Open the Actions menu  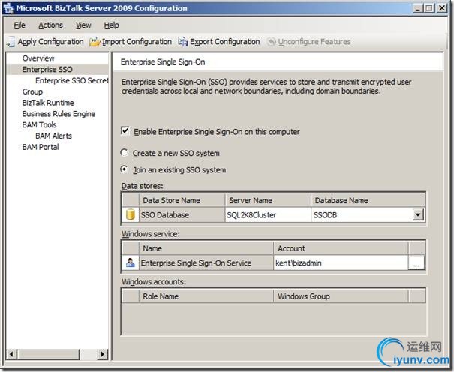[50, 25]
